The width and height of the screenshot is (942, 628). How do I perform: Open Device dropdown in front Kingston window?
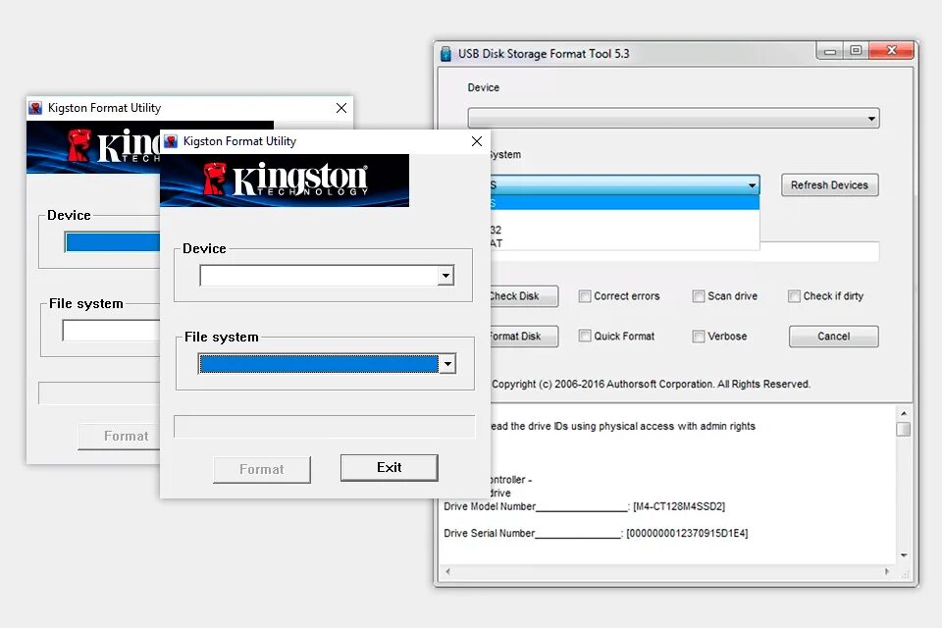click(327, 276)
